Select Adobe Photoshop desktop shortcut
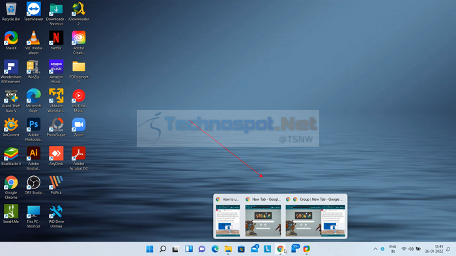 coord(33,129)
